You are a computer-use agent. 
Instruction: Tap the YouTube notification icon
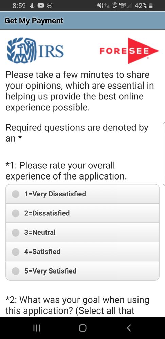pyautogui.click(x=41, y=6)
